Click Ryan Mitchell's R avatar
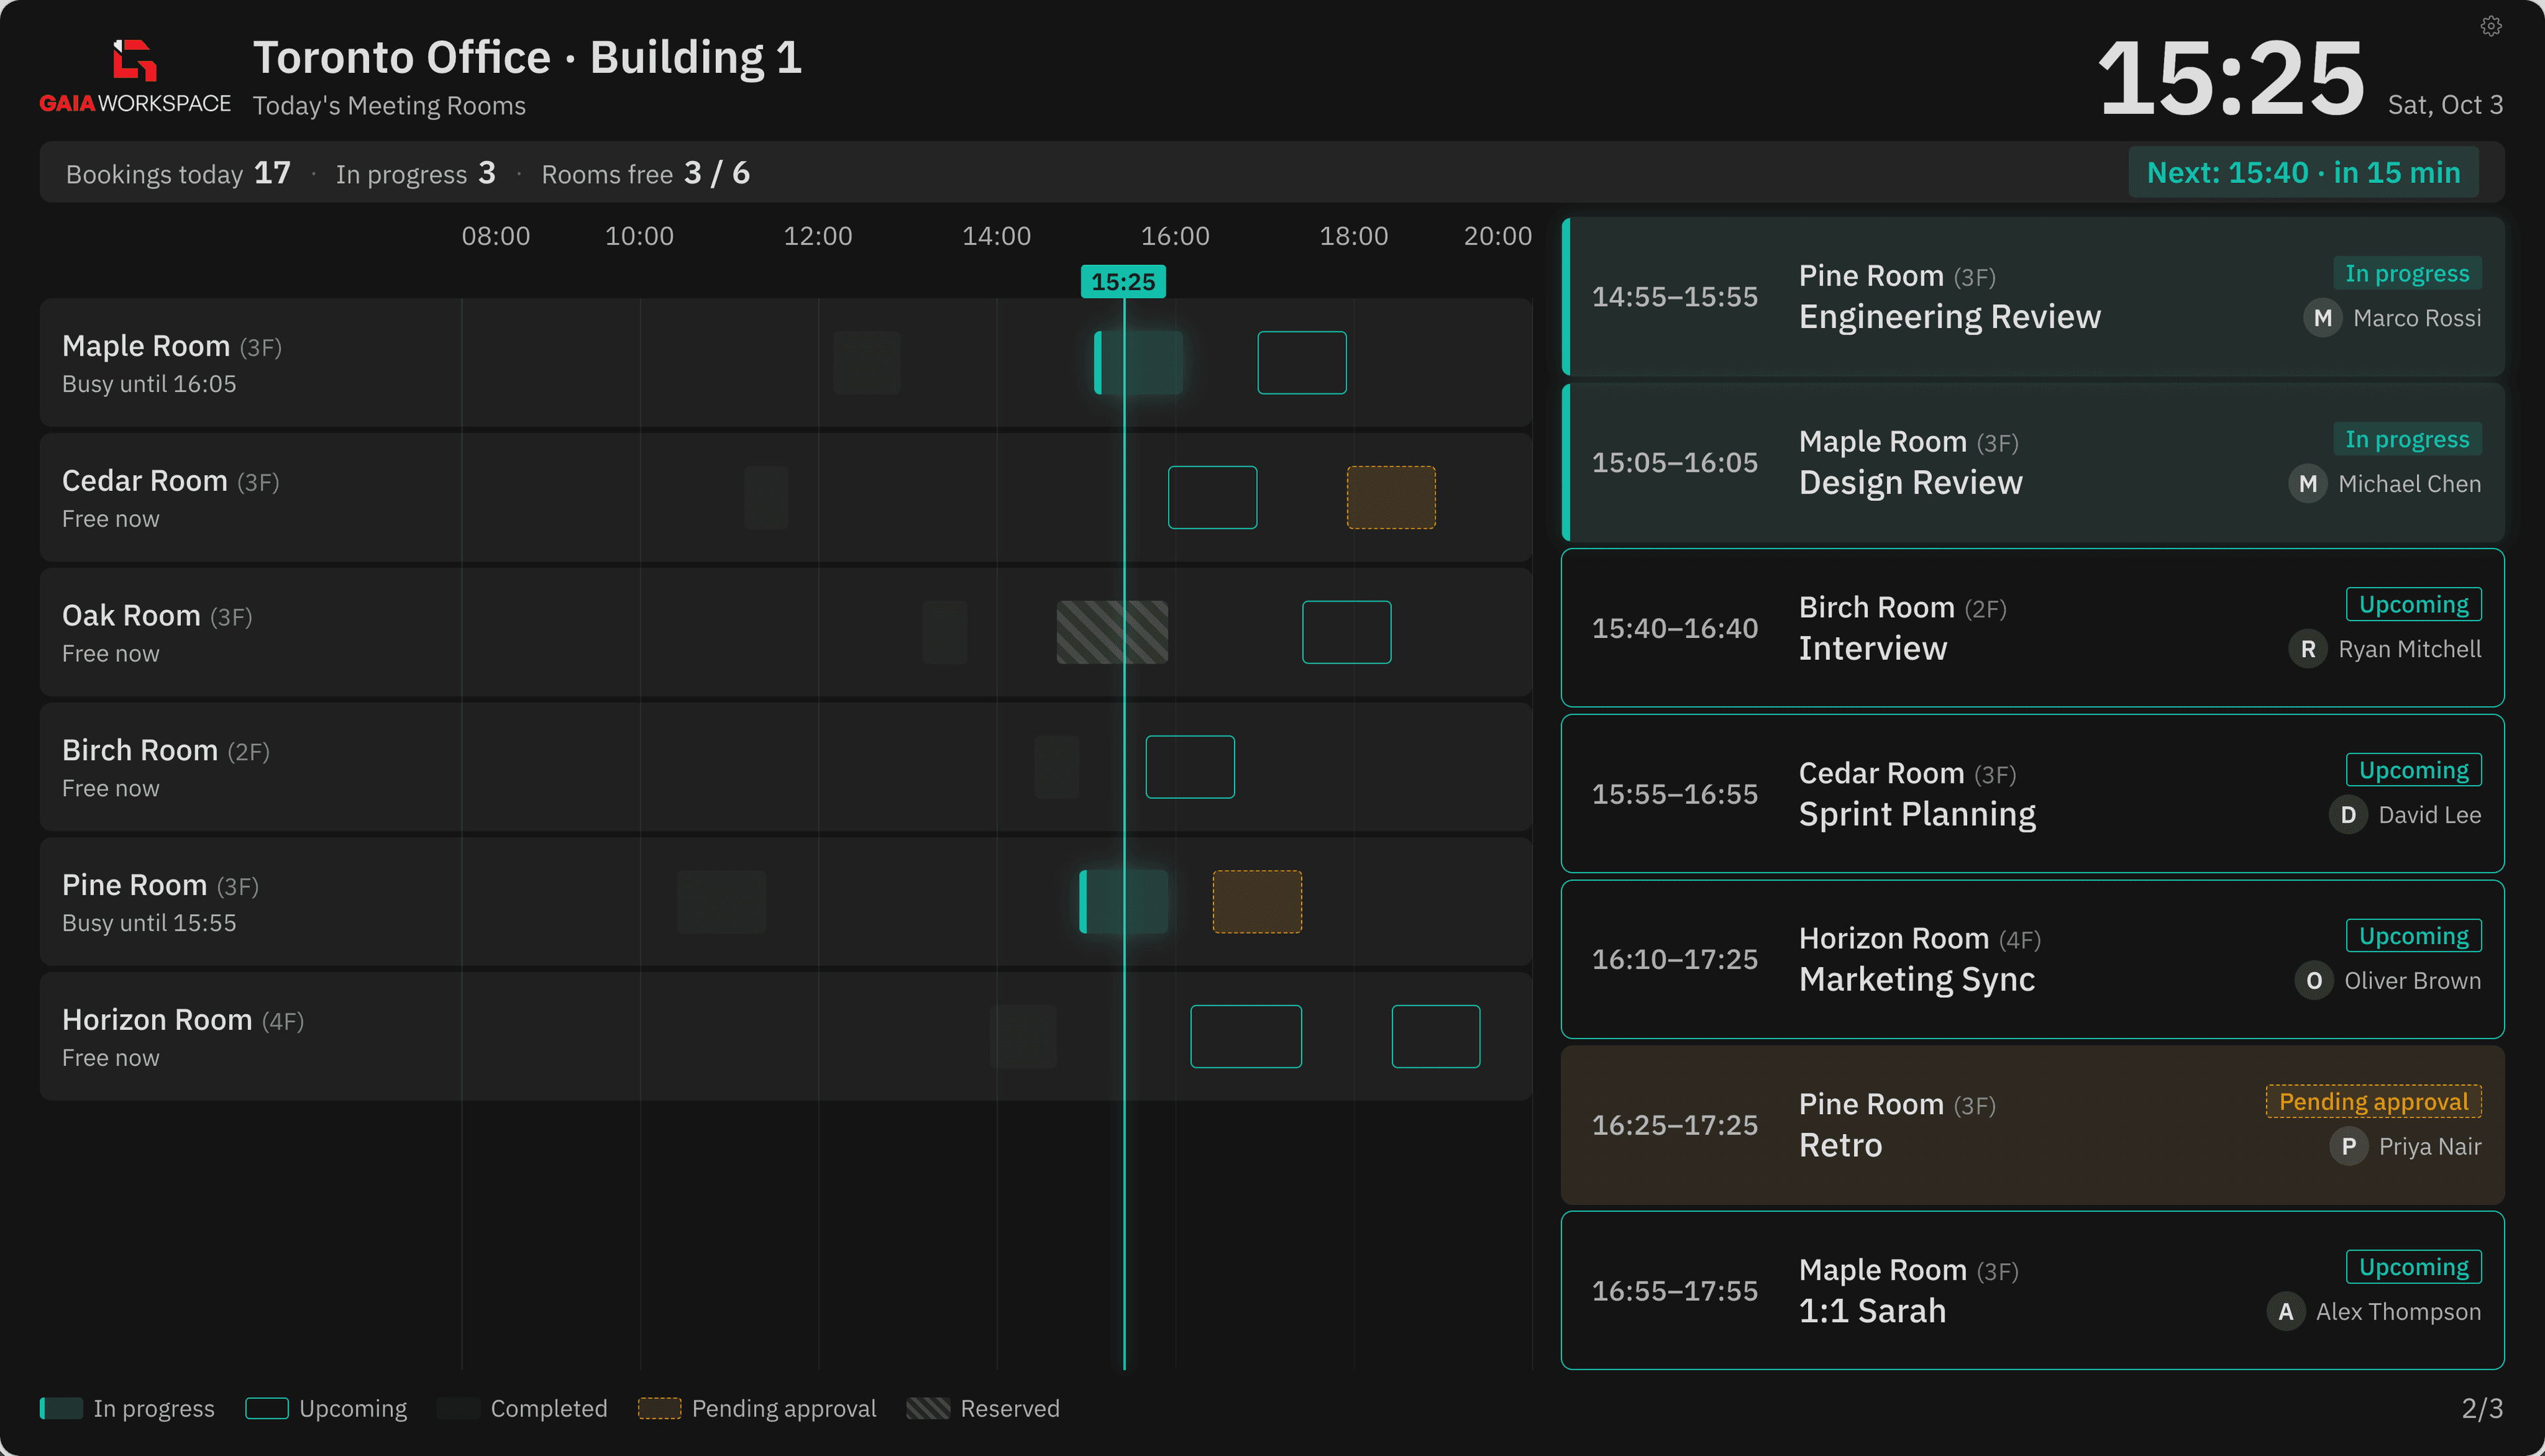The width and height of the screenshot is (2545, 1456). pyautogui.click(x=2308, y=649)
